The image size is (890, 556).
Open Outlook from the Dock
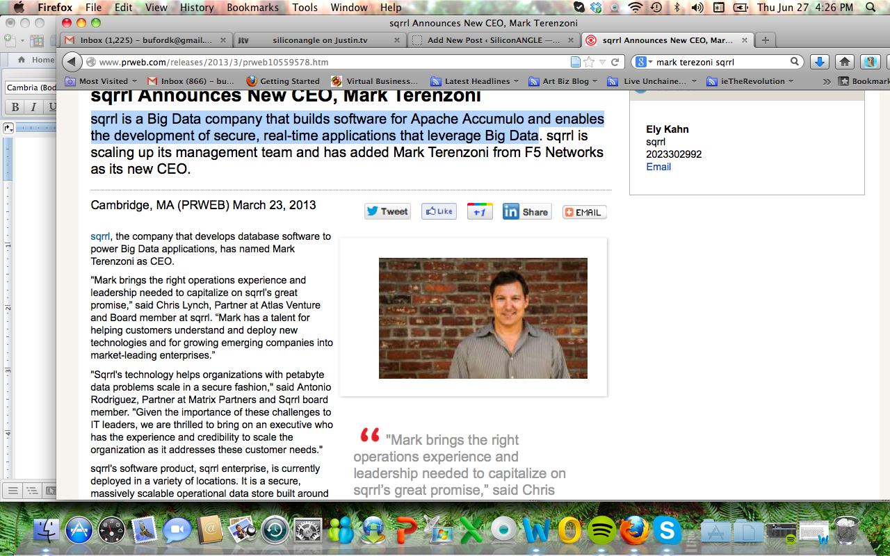pyautogui.click(x=569, y=530)
